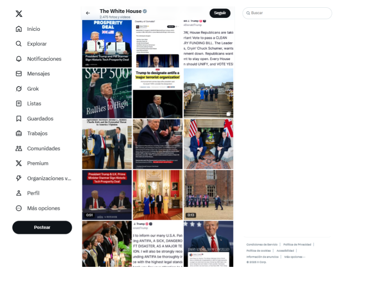Viewport: 389px width, 292px height.
Task: Go back with the arrow icon
Action: (88, 13)
